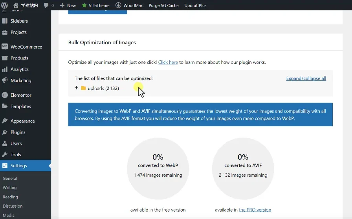352x219 pixels.
Task: Click the Plugins plug icon
Action: [5, 132]
